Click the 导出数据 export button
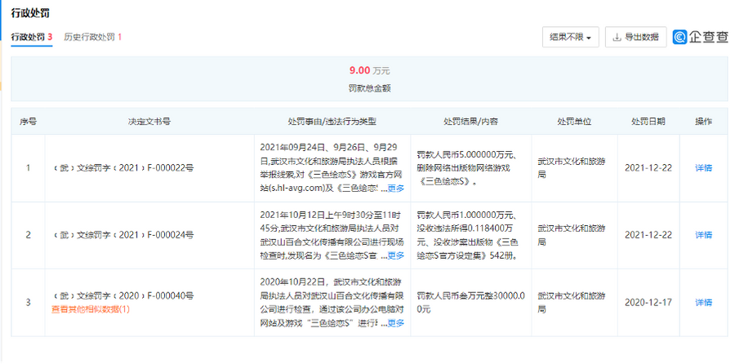Screen dimensions: 735x364 636,38
